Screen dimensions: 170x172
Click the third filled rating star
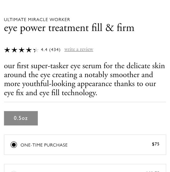[21, 50]
